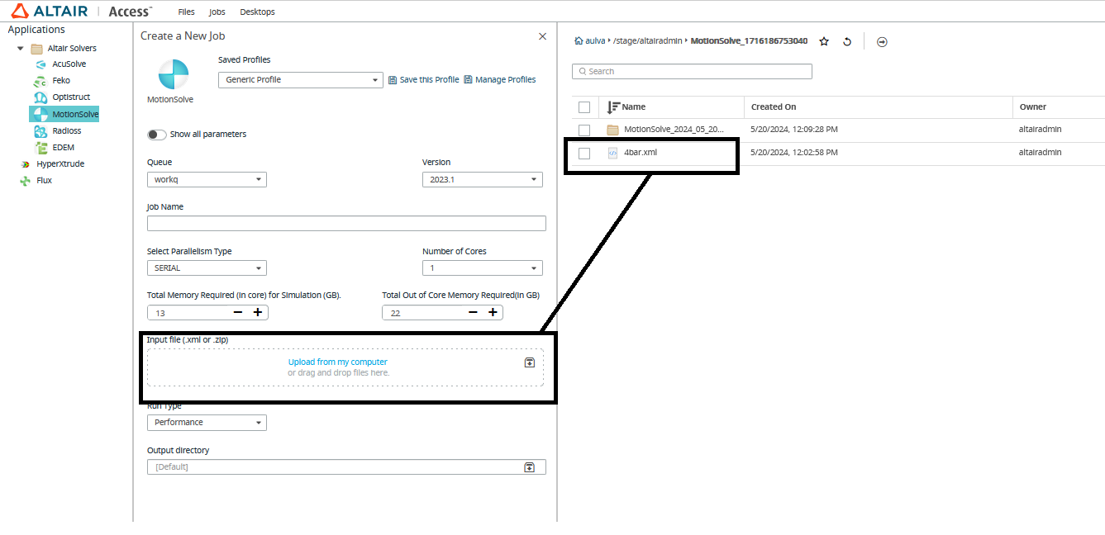The height and width of the screenshot is (535, 1105).
Task: Click the MotionSolve icon in Applications tree
Action: 40,114
